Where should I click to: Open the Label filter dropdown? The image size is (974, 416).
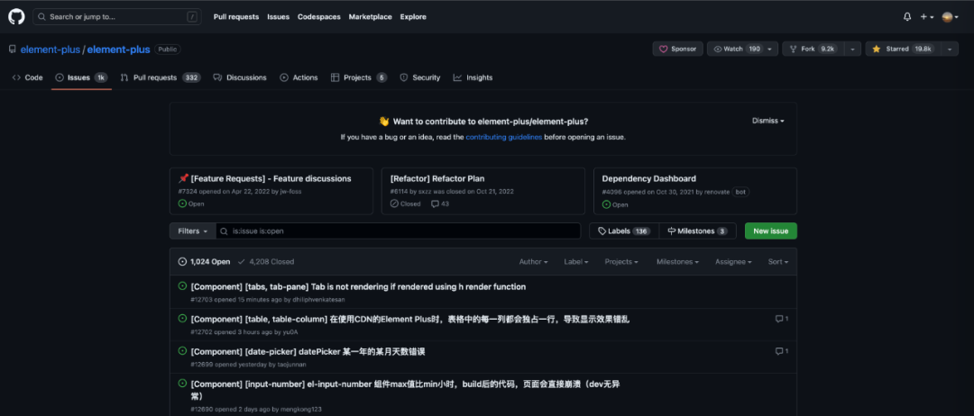[x=575, y=262]
